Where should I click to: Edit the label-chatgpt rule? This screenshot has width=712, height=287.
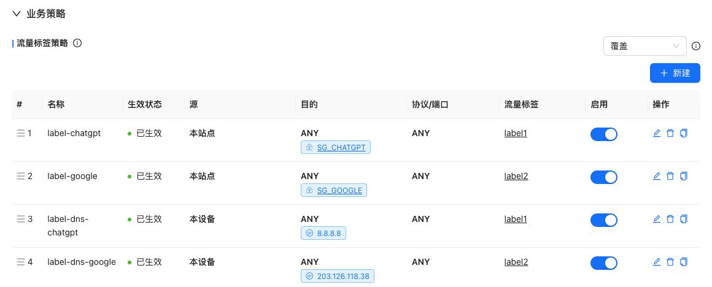pyautogui.click(x=657, y=133)
